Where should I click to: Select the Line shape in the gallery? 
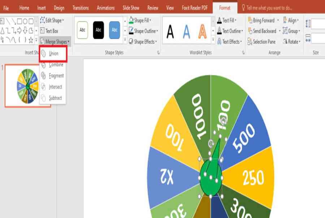[8, 21]
